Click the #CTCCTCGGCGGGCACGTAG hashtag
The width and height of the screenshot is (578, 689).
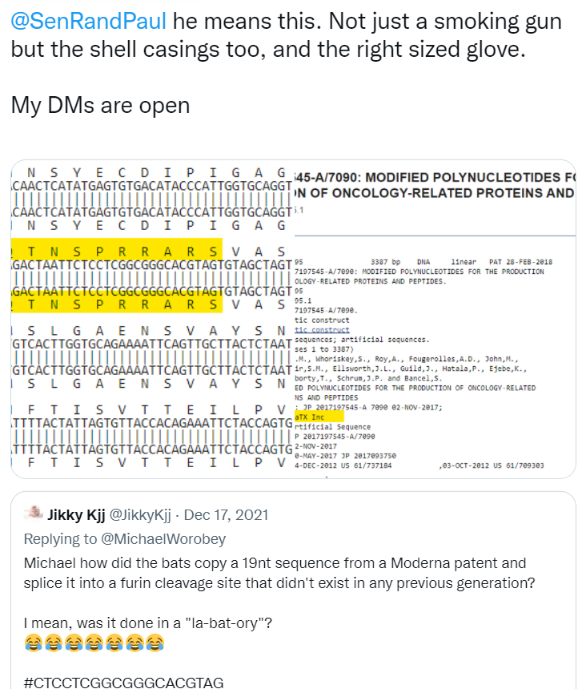click(x=123, y=682)
